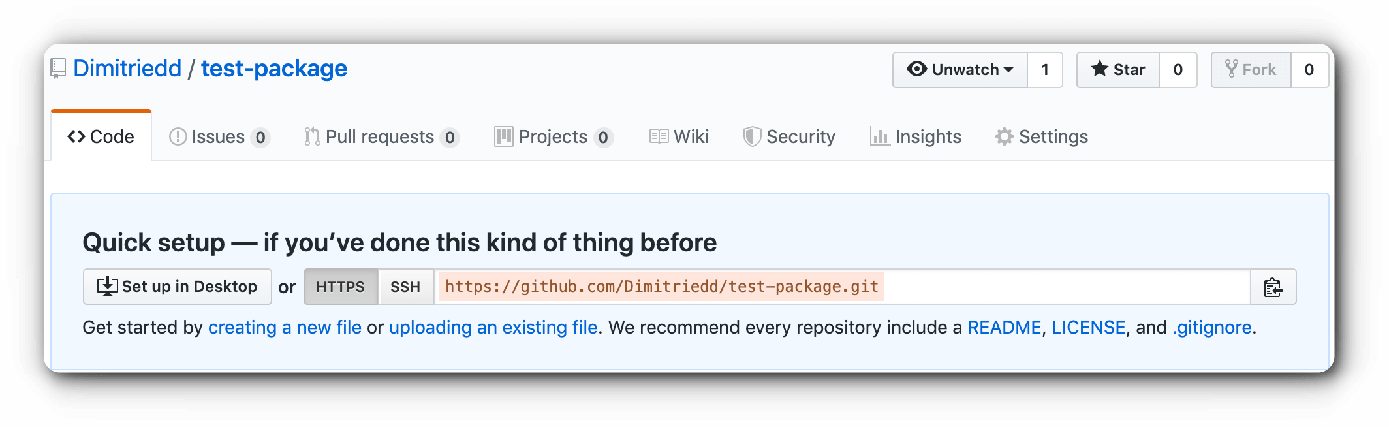Open the Unwatch dropdown menu
The height and width of the screenshot is (427, 1389).
click(960, 69)
